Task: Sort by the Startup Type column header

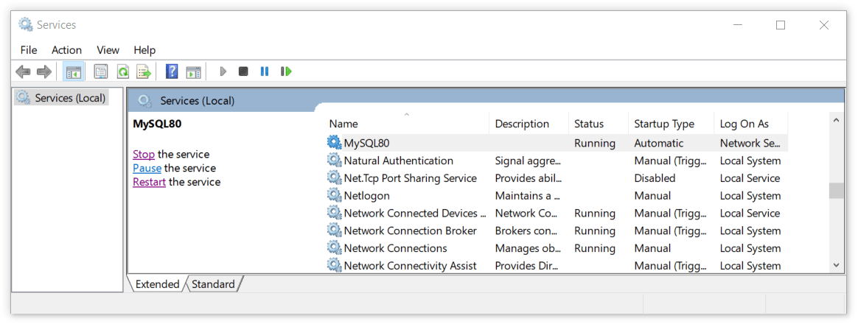Action: point(671,124)
